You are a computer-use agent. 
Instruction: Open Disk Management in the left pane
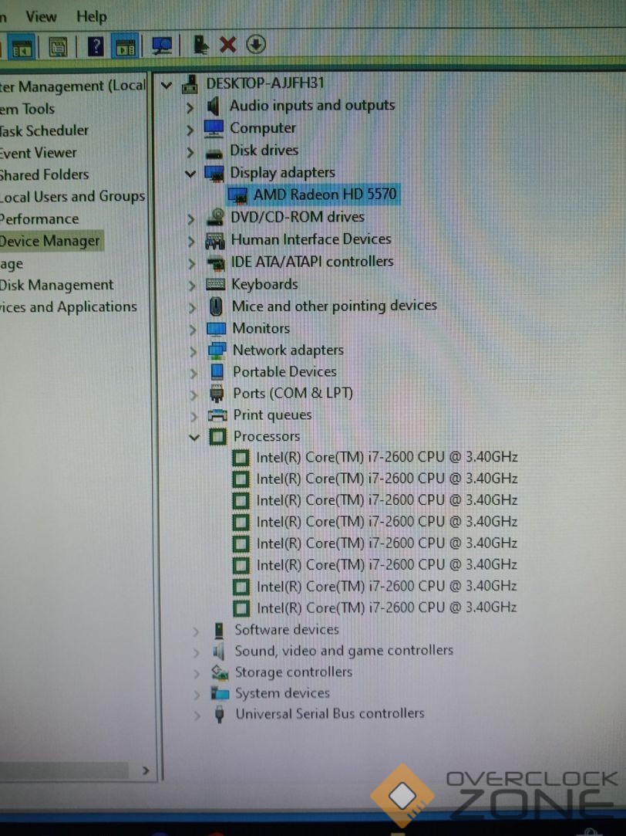click(56, 285)
